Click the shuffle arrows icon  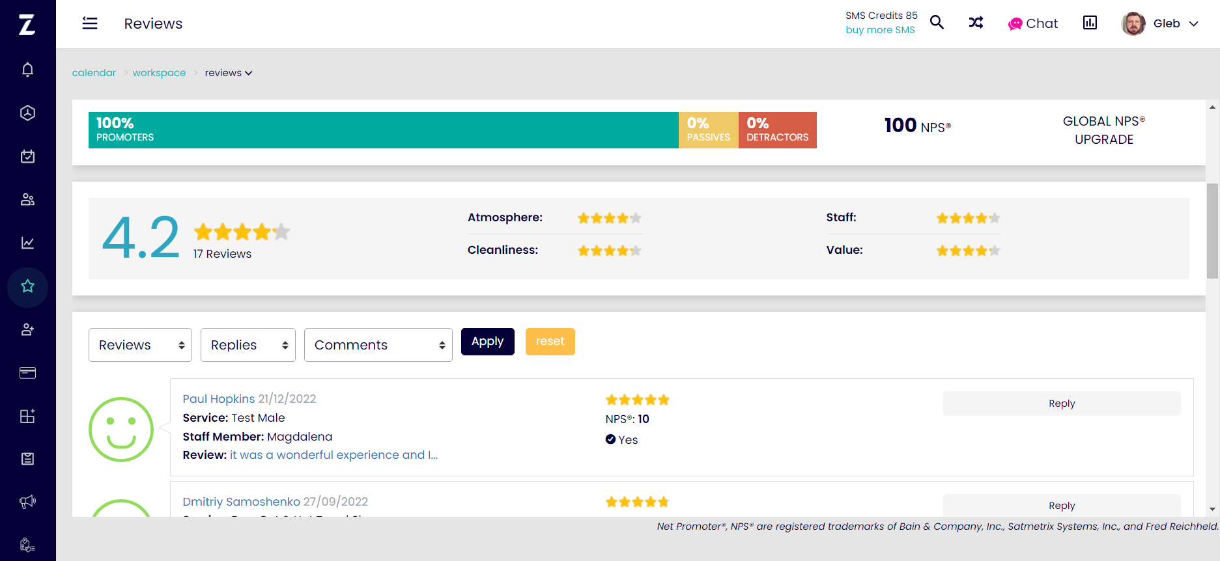pos(976,23)
